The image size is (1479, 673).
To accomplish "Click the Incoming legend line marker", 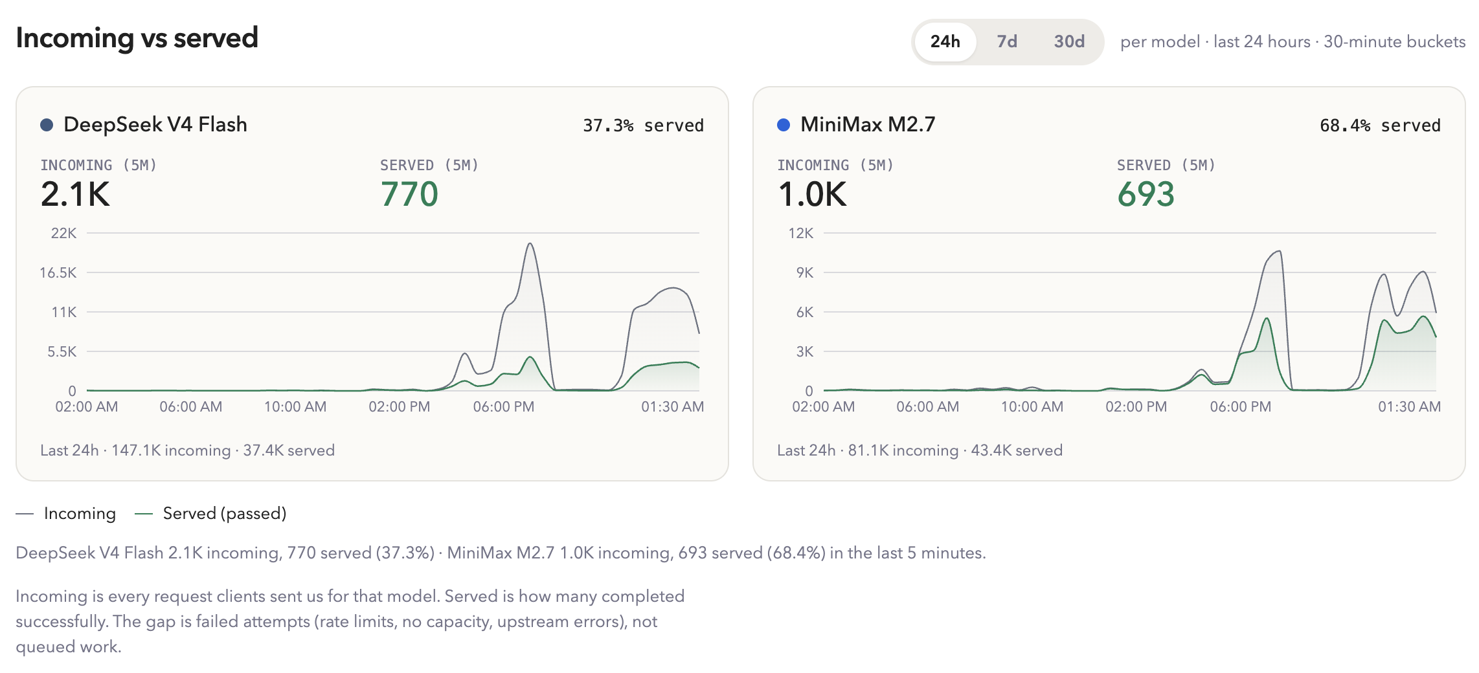I will click(25, 514).
